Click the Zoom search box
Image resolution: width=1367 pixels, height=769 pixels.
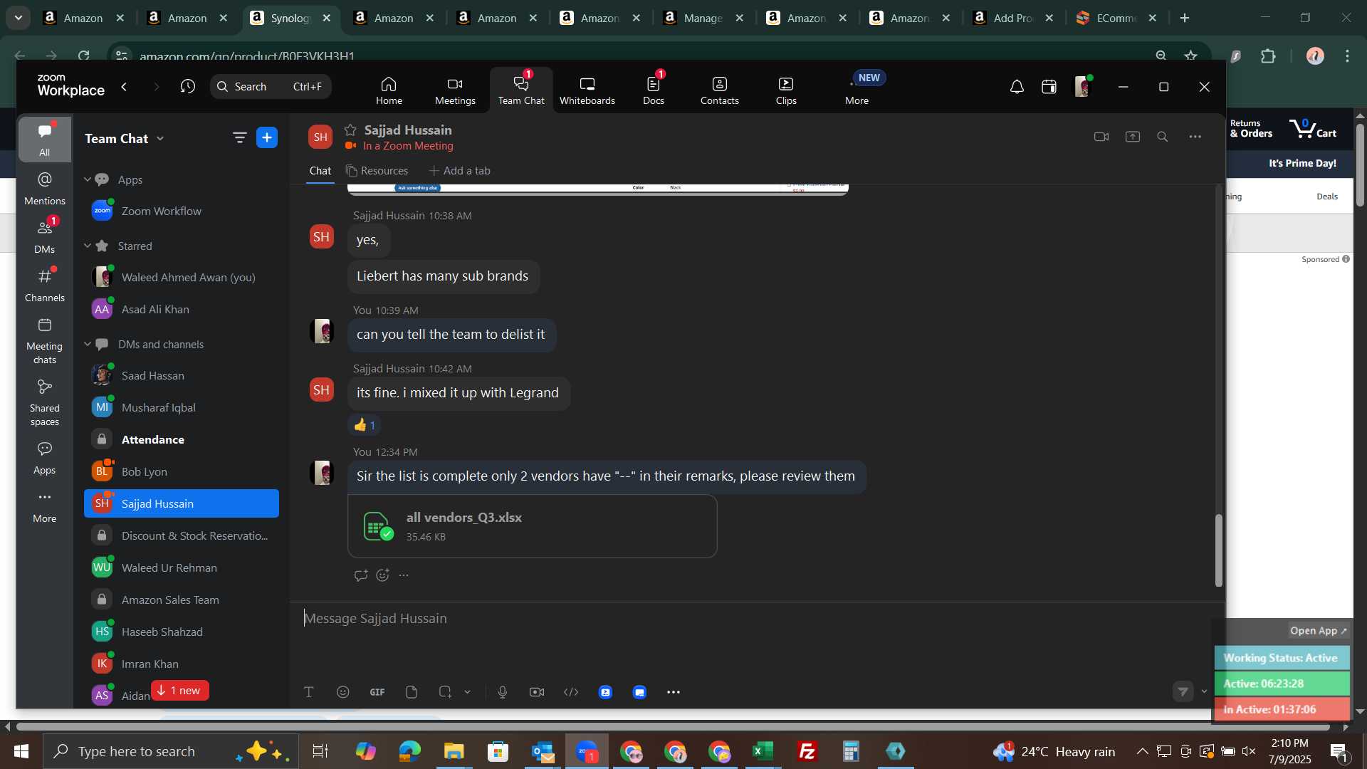[271, 86]
